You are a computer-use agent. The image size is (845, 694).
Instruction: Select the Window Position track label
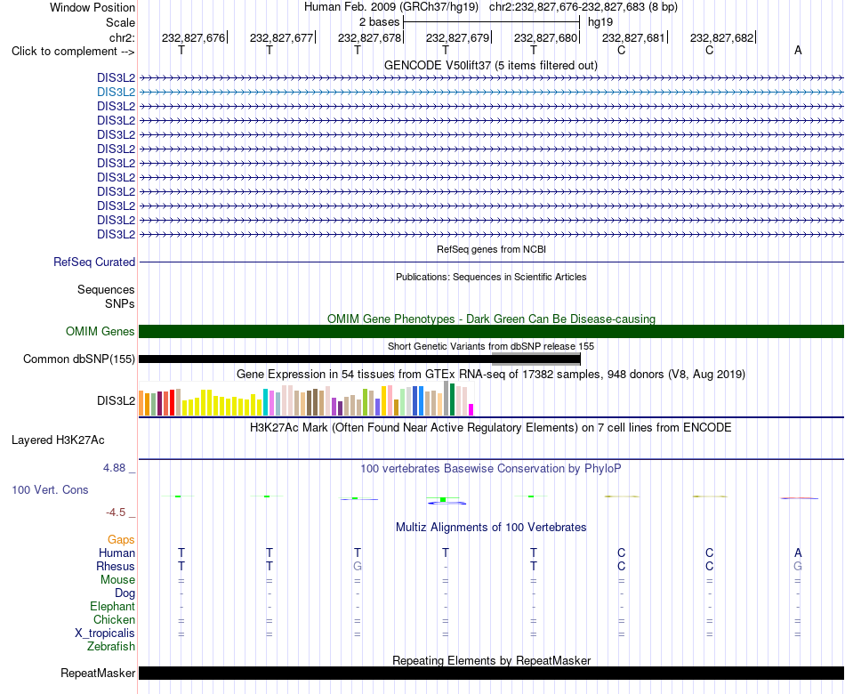[x=93, y=7]
